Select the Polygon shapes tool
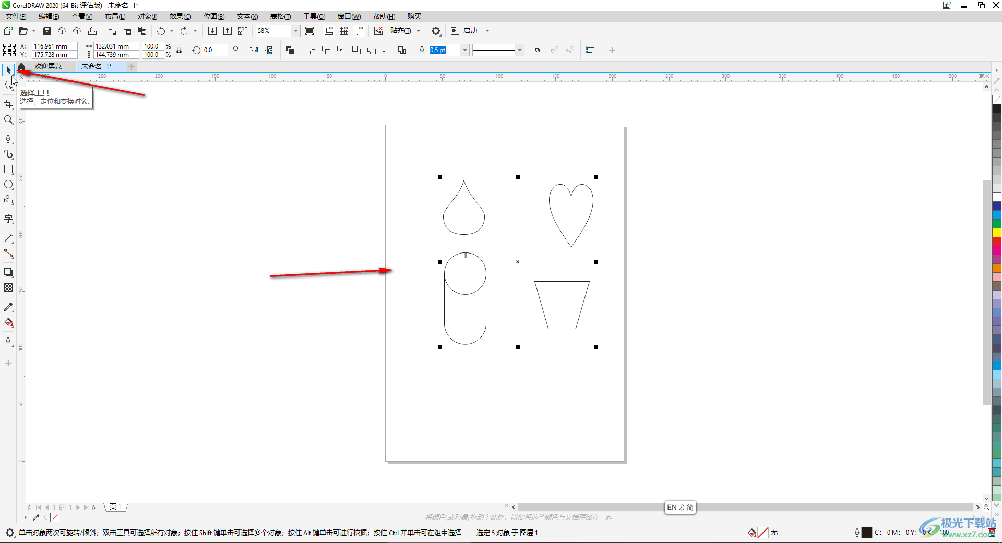 (8, 200)
